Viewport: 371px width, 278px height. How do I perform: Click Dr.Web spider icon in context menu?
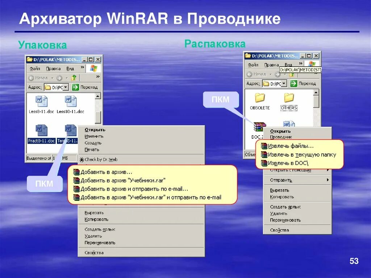[x=82, y=160]
